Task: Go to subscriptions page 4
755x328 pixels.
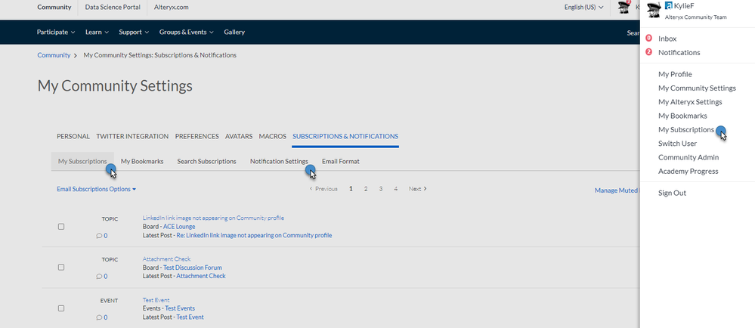Action: click(395, 189)
